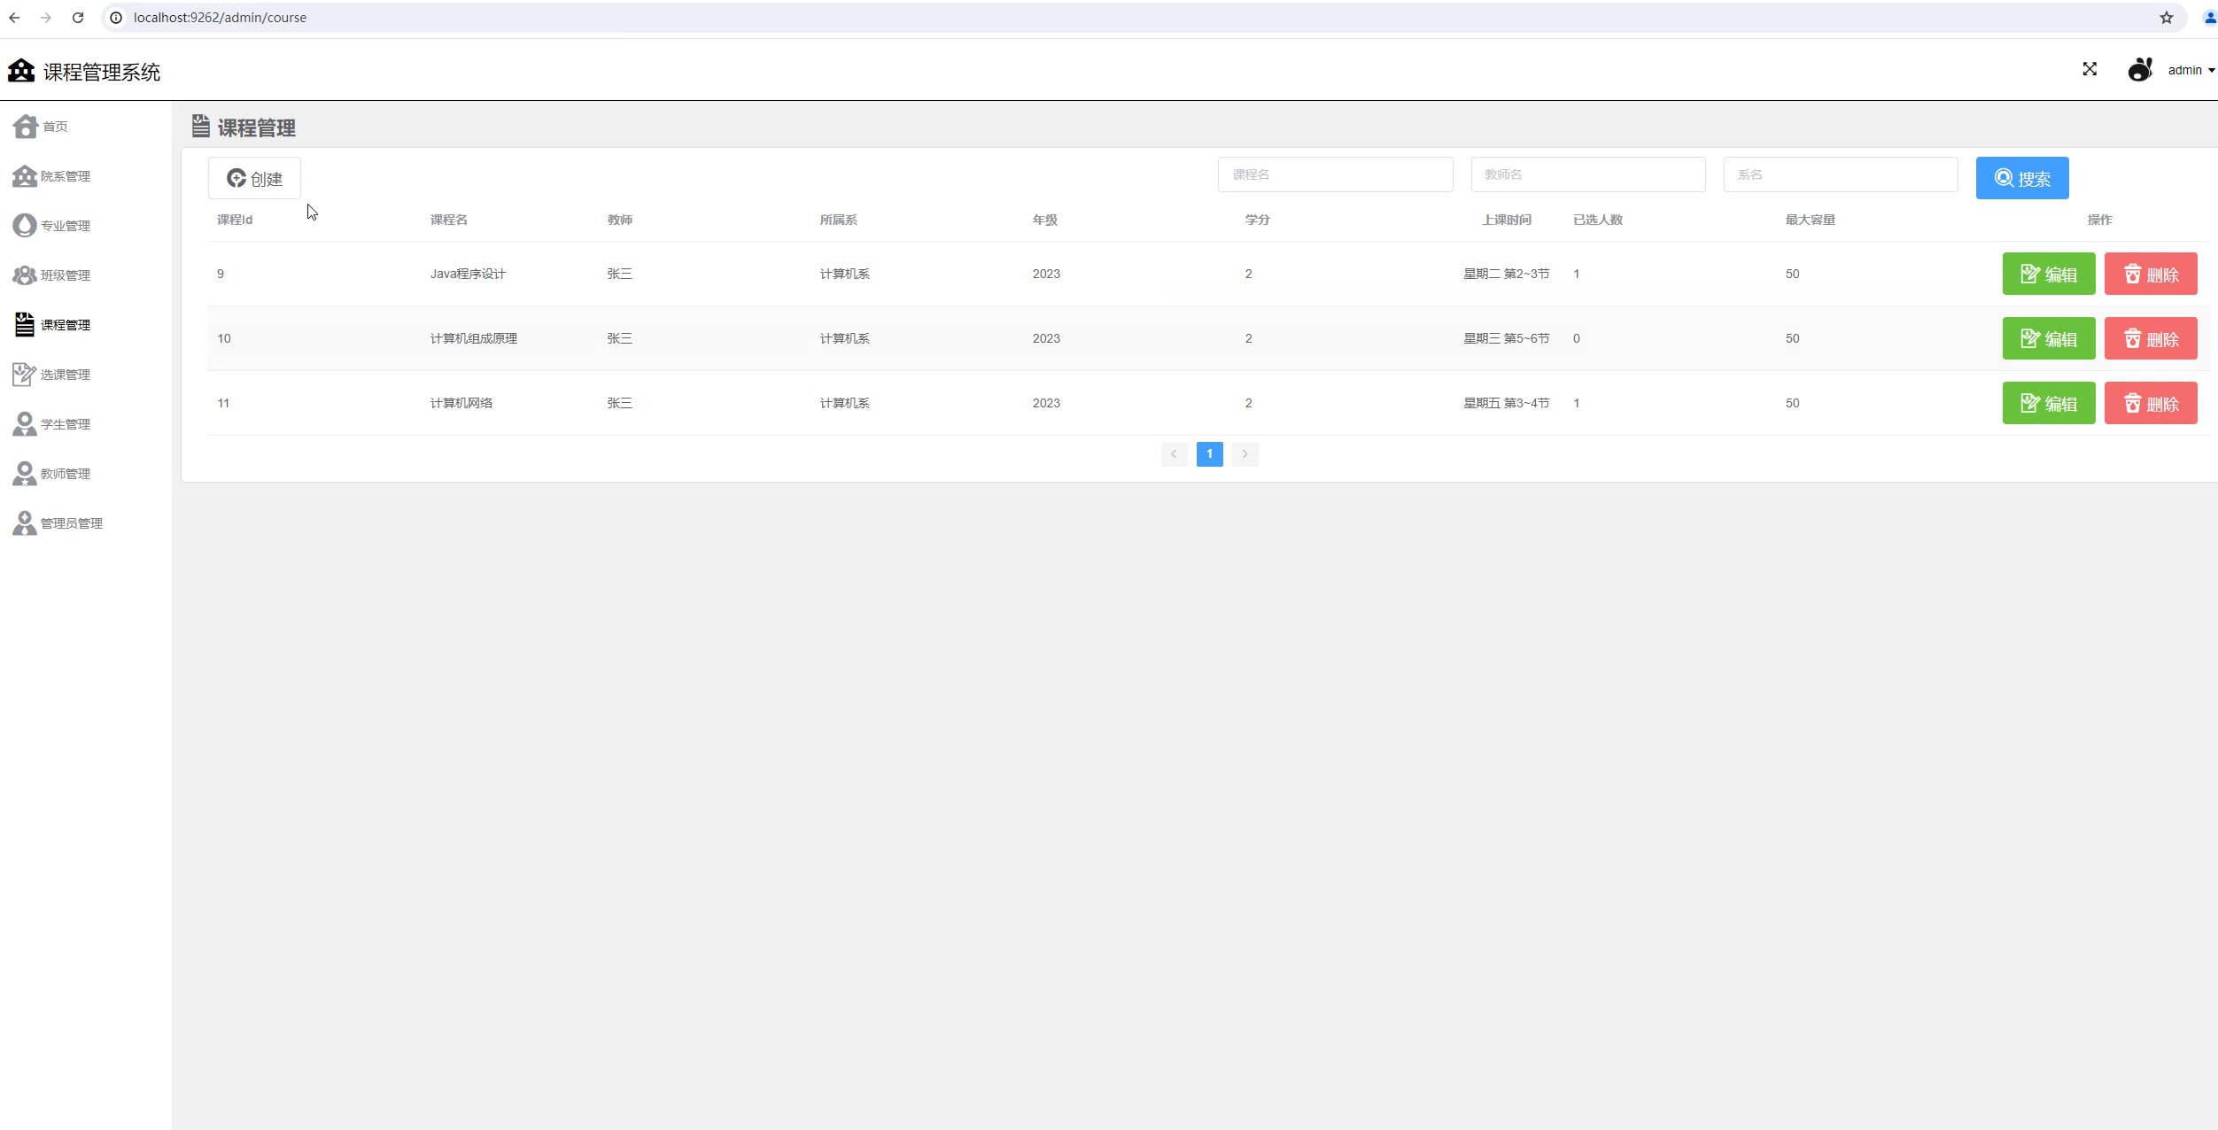Click the 已选人数 column header
The height and width of the screenshot is (1130, 2218).
[x=1598, y=220]
